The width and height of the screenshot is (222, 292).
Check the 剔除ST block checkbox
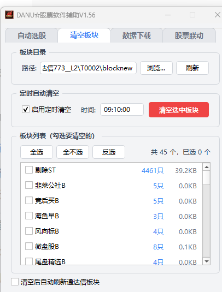pyautogui.click(x=29, y=170)
